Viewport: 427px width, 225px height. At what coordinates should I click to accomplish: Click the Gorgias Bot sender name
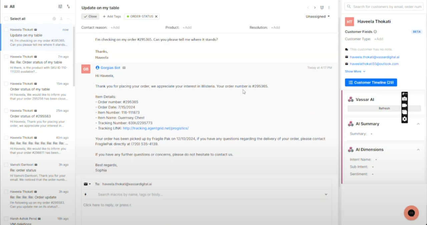[x=110, y=68]
